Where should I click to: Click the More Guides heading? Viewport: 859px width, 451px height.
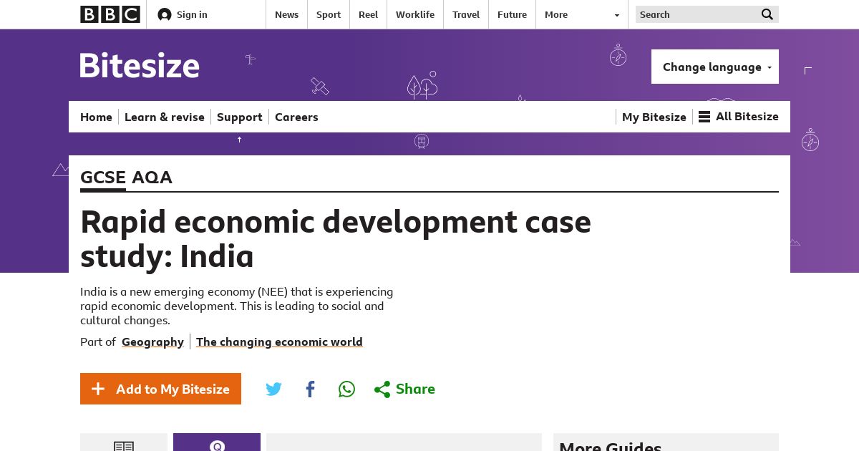(x=611, y=446)
